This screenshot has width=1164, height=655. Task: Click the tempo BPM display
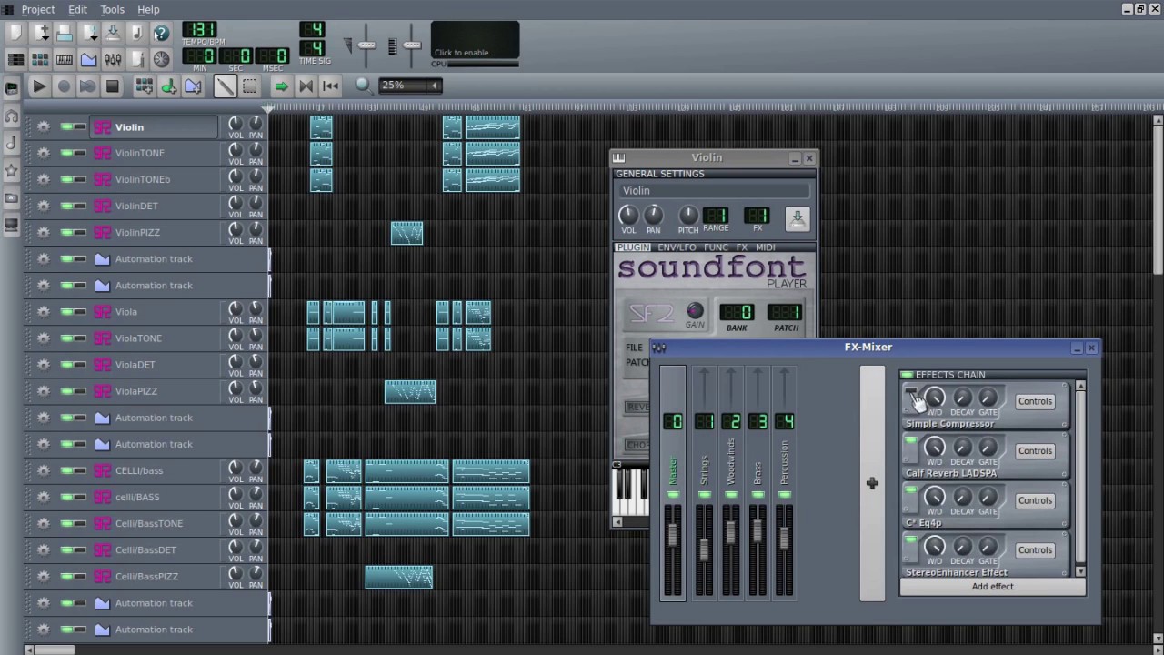[x=199, y=30]
